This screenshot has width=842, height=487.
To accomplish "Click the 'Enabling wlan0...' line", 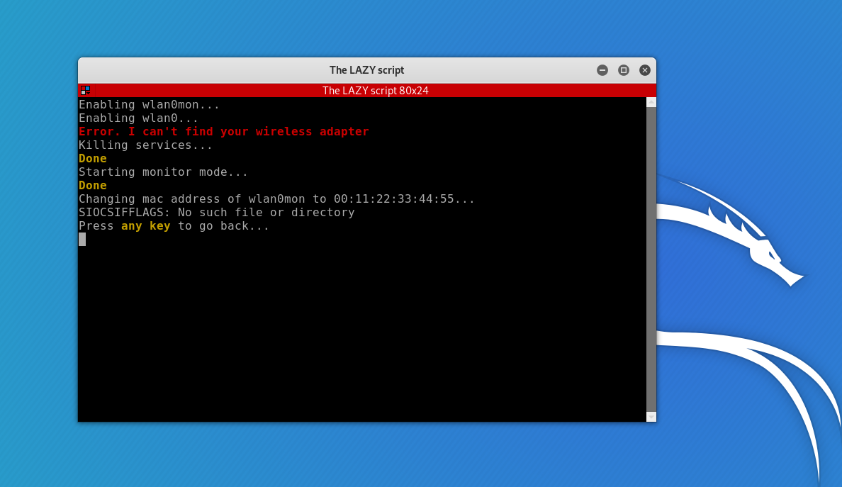I will click(x=138, y=118).
